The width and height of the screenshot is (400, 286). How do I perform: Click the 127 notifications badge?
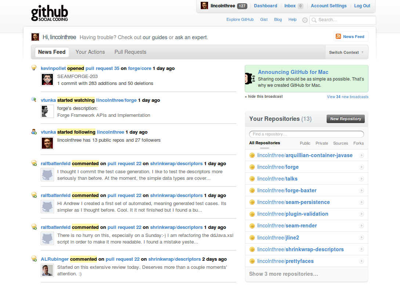pos(242,6)
